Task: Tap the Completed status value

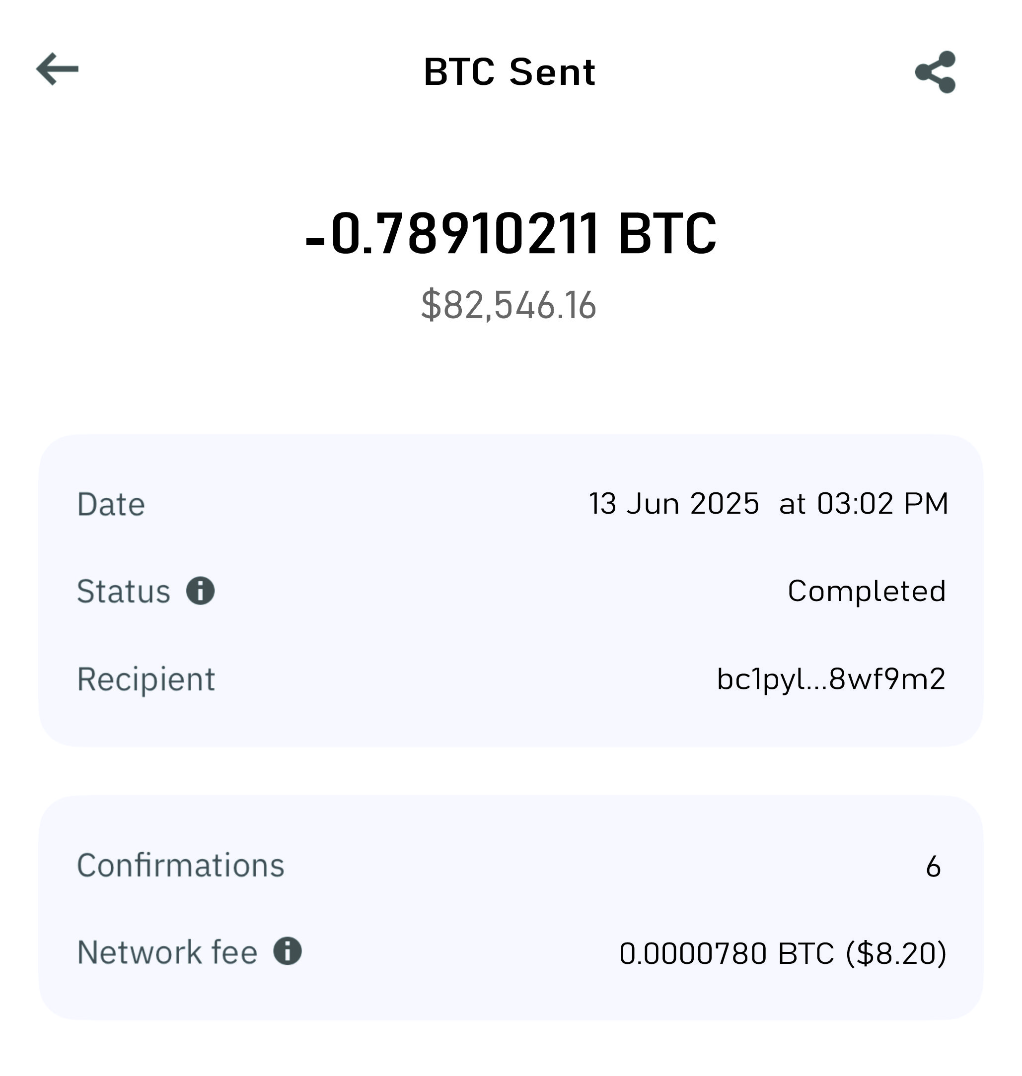Action: point(867,591)
